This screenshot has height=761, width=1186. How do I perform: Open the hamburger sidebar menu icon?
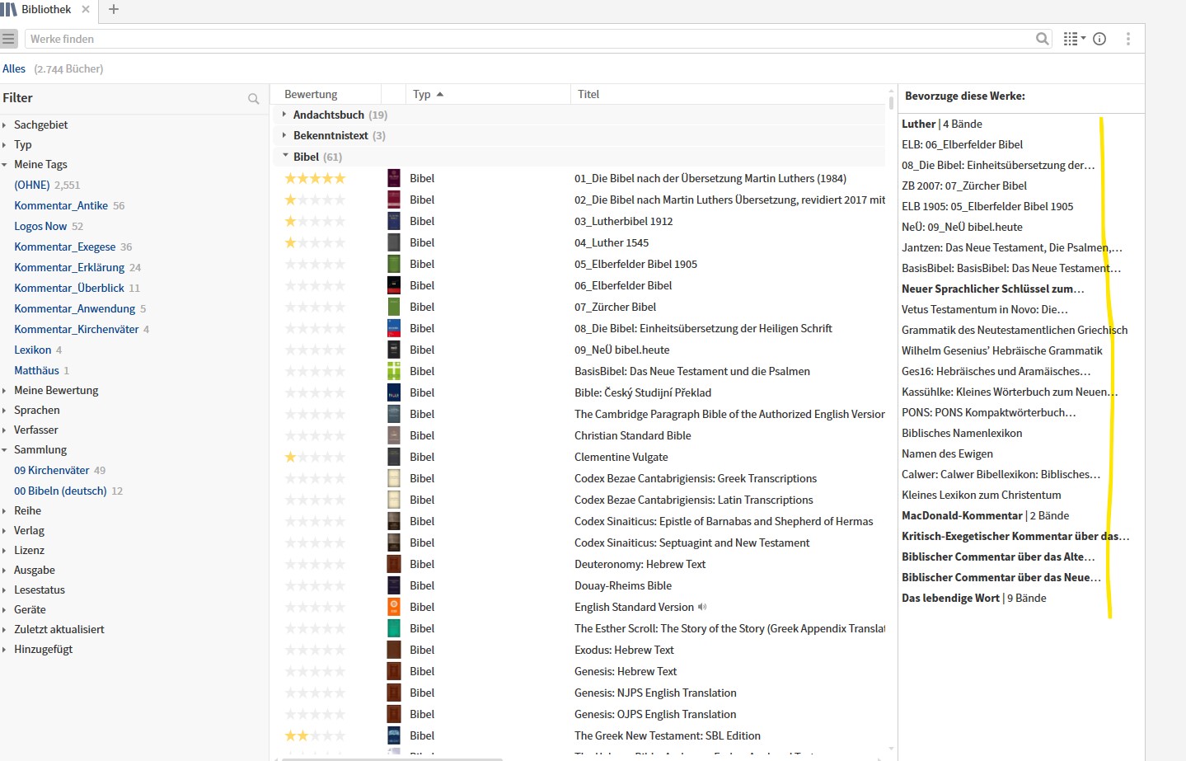(x=9, y=39)
